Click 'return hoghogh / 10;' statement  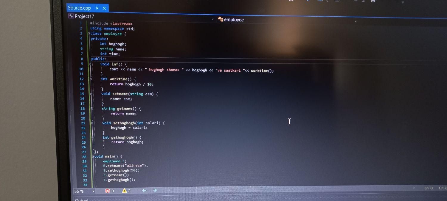132,84
